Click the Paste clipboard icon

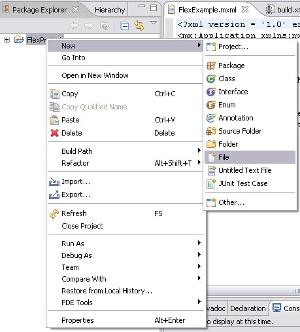point(54,120)
